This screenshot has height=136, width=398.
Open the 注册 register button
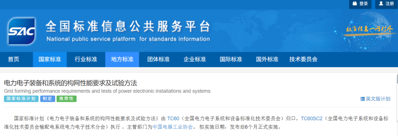[386, 4]
